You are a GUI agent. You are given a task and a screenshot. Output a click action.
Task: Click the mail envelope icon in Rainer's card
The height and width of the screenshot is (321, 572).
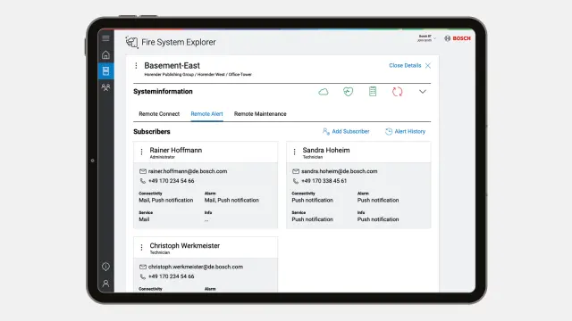coord(143,171)
